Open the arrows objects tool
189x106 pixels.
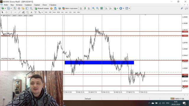[40, 12]
